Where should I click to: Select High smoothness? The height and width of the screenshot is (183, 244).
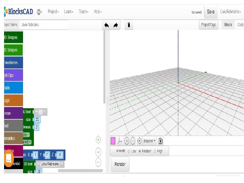[x=155, y=151]
